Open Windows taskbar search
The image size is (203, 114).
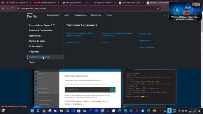click(x=38, y=111)
